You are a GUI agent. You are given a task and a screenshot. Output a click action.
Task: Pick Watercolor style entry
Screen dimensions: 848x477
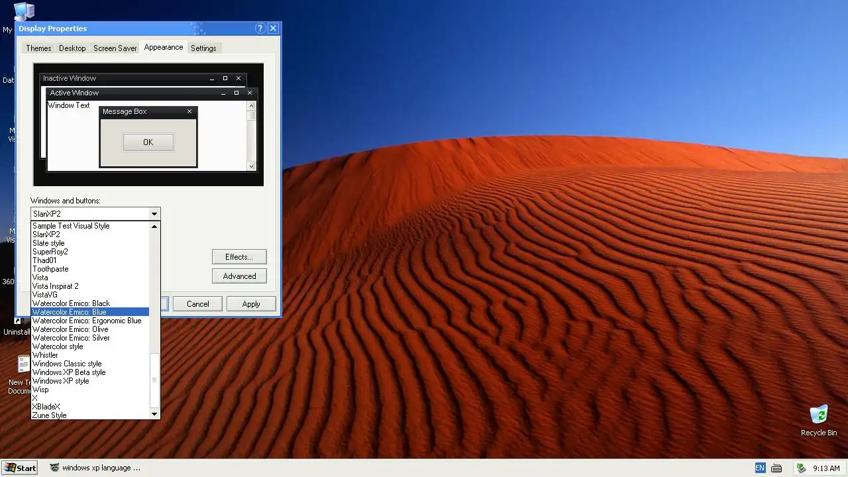(x=90, y=346)
